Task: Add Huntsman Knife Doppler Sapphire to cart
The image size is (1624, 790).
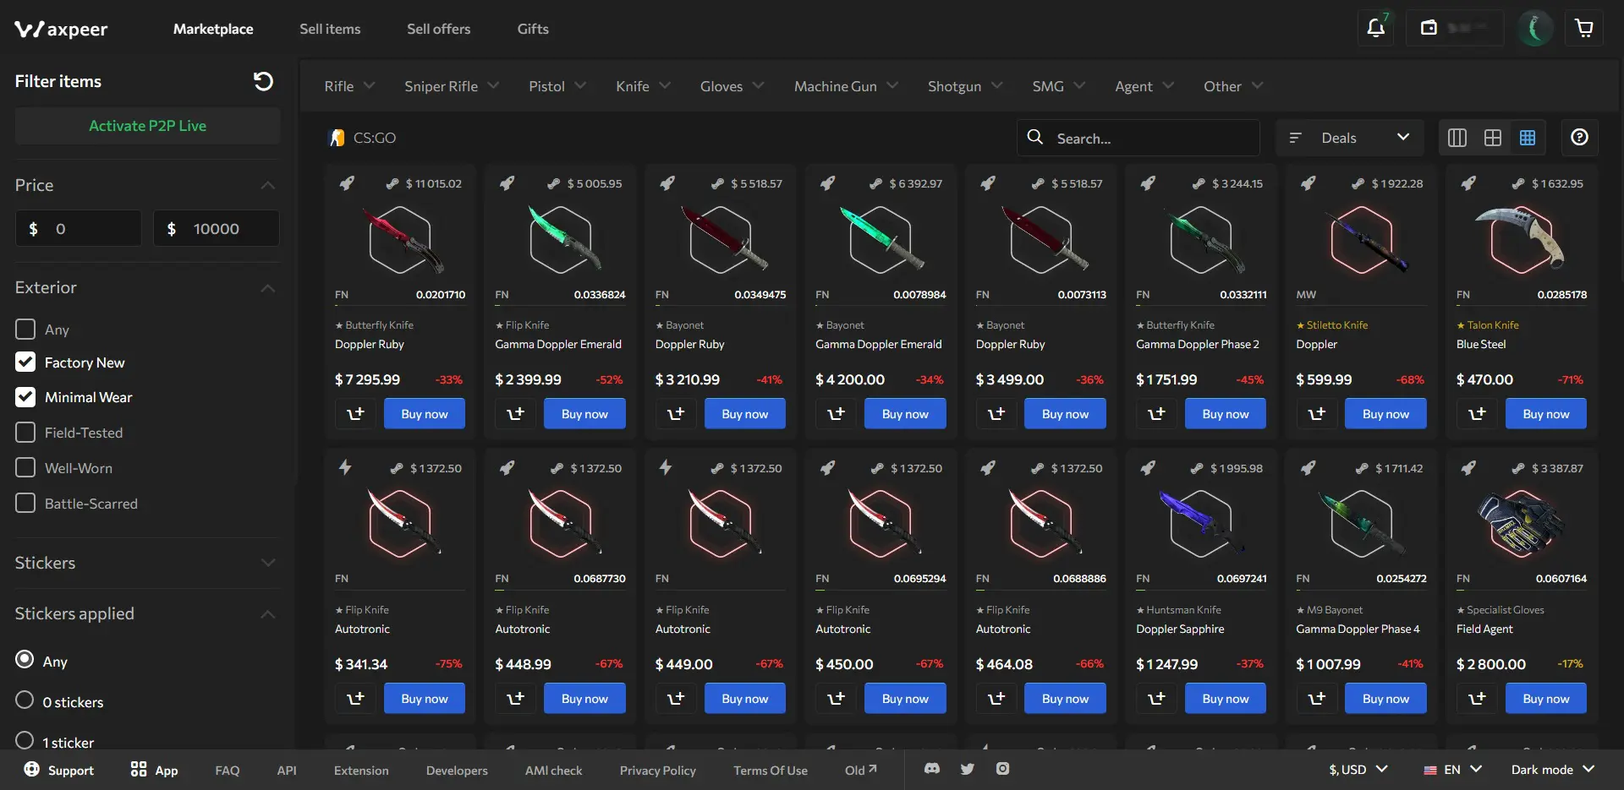Action: pos(1156,699)
